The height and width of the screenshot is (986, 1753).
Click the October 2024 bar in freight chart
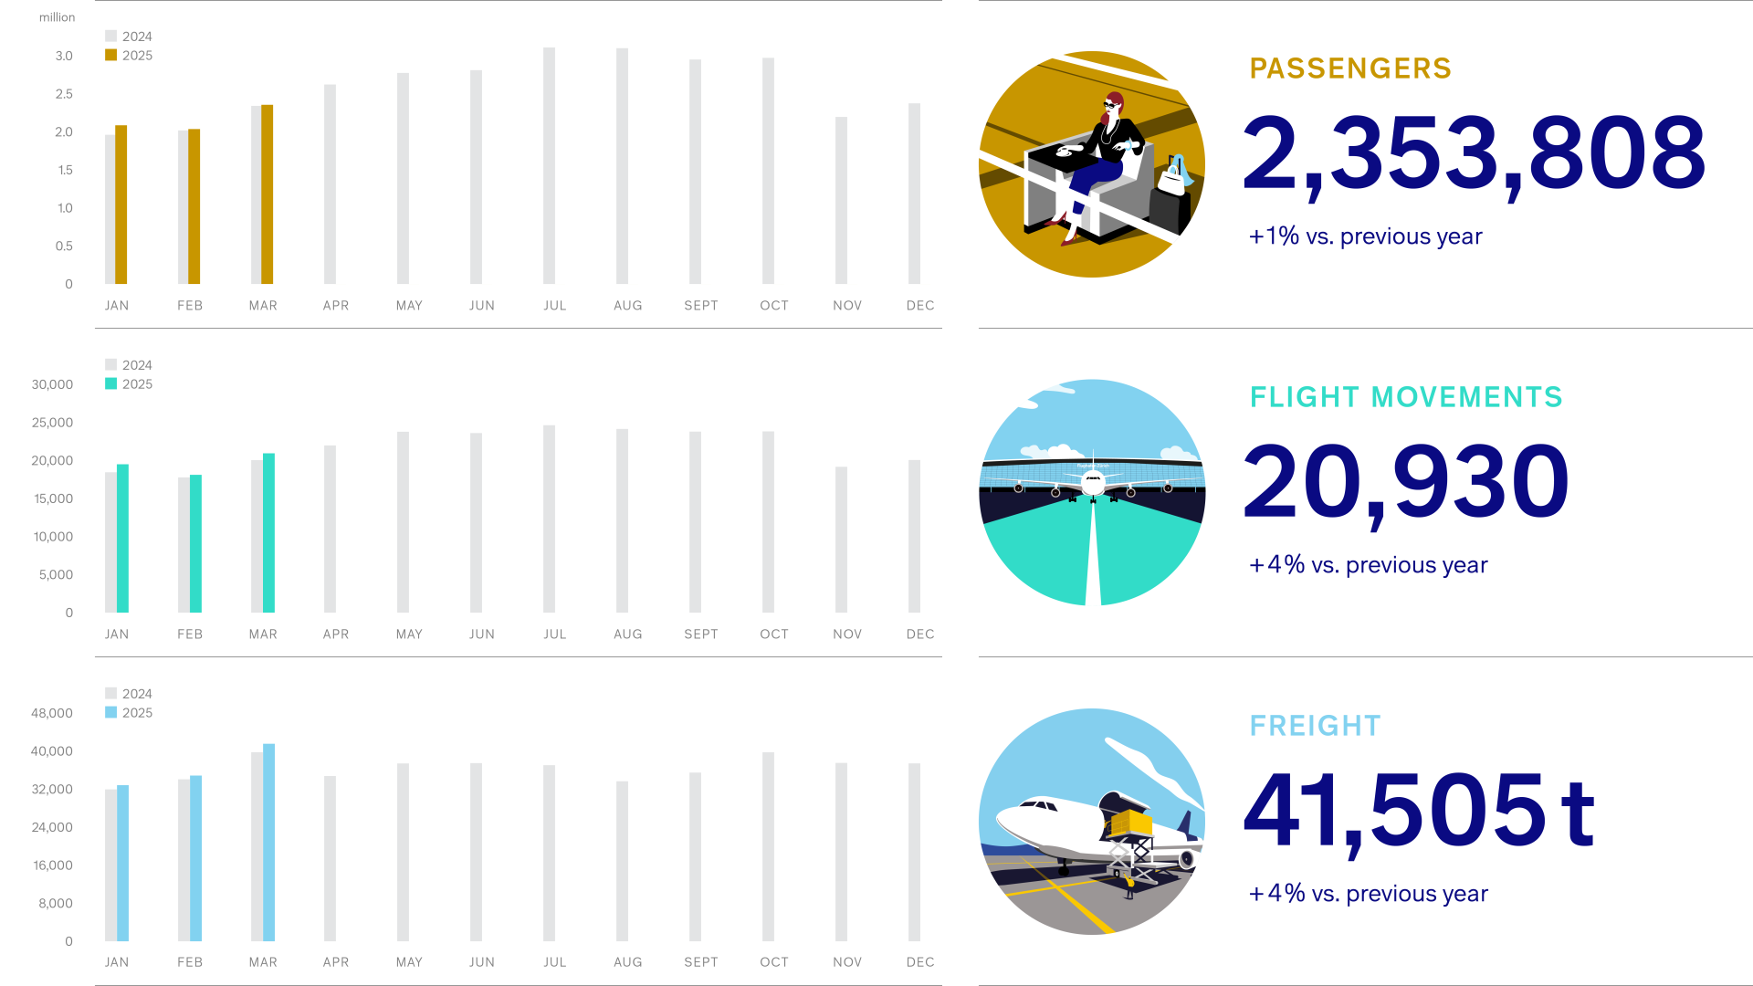click(768, 847)
